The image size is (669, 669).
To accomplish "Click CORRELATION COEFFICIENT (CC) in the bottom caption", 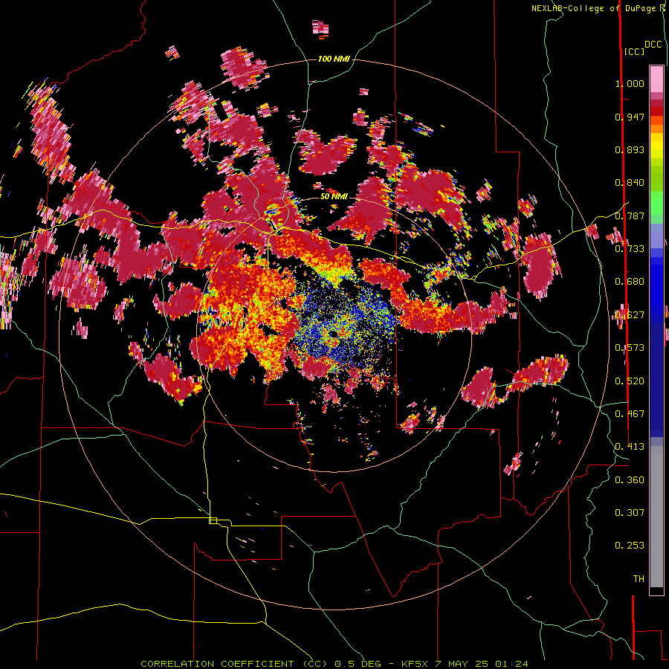I will click(x=234, y=664).
